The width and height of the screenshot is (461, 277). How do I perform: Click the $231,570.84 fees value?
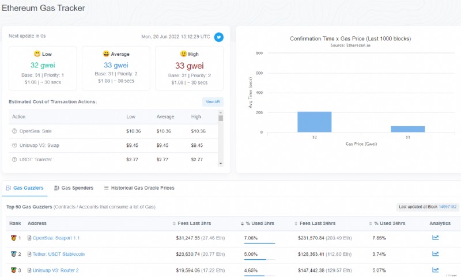(311, 238)
